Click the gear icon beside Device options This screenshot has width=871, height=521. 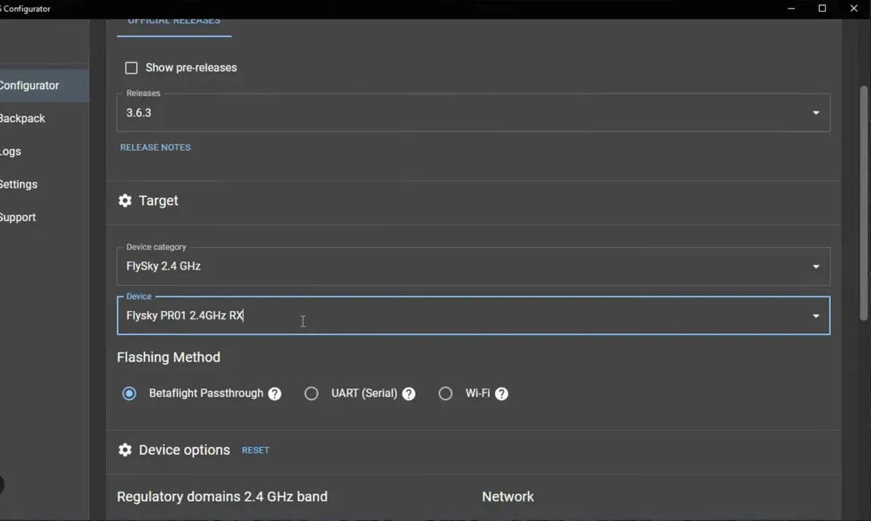(124, 450)
